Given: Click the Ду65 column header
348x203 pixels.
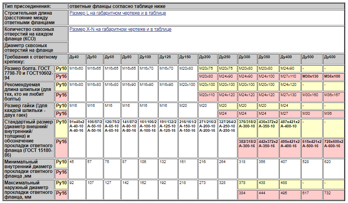Looking at the screenshot, I should coord(112,59).
